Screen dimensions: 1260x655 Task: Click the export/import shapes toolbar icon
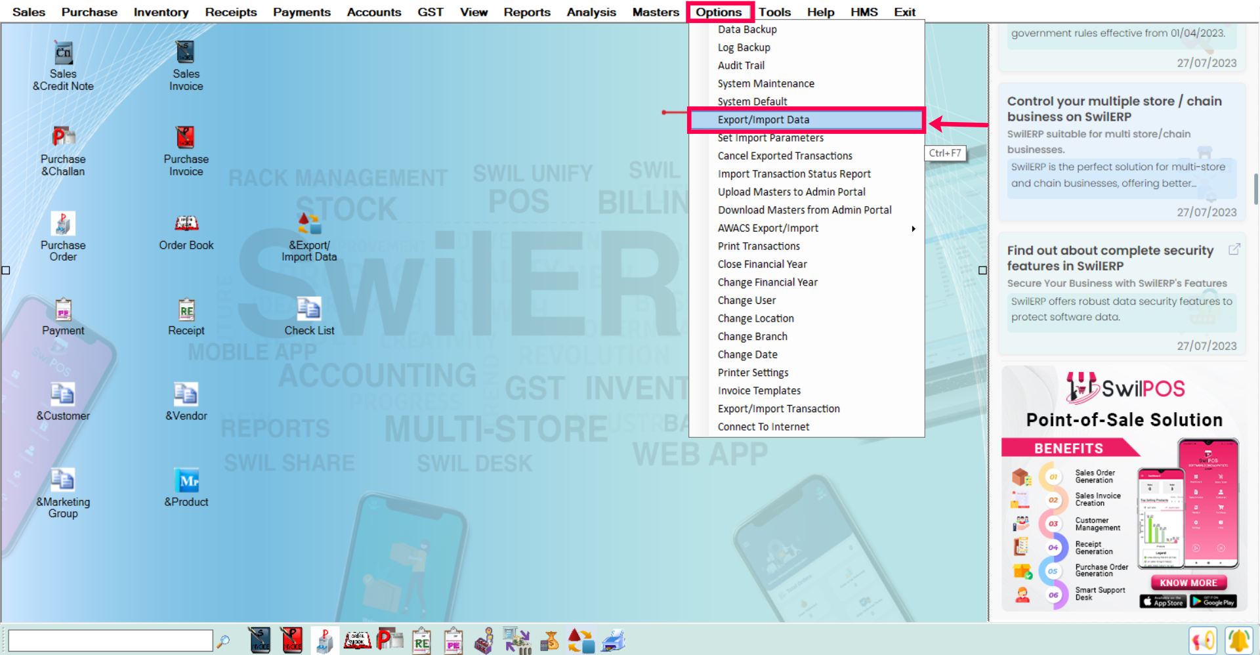[581, 640]
